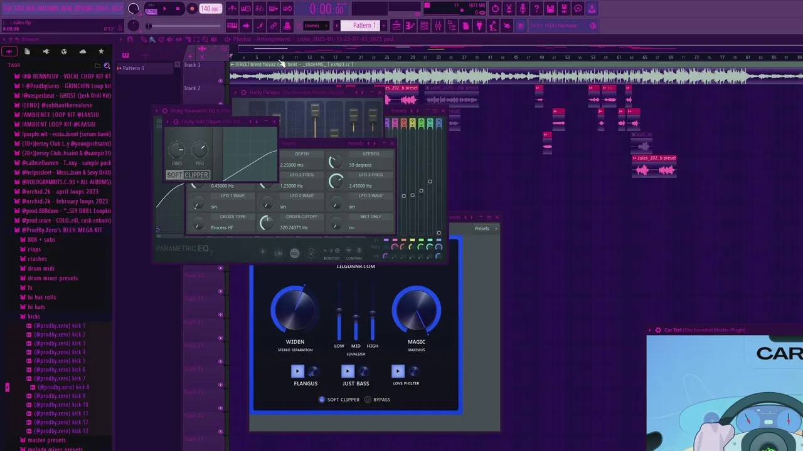Enable typing keyboard to piano icon
Image resolution: width=803 pixels, height=451 pixels.
(232, 26)
